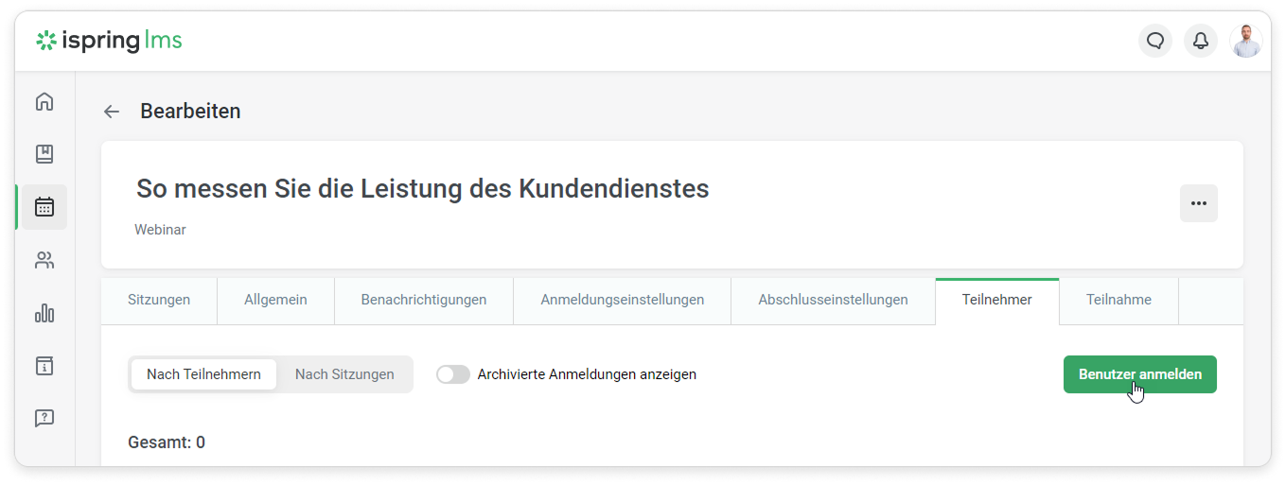The image size is (1286, 485).
Task: Click the back arrow next to Bearbeiten
Action: coord(112,112)
